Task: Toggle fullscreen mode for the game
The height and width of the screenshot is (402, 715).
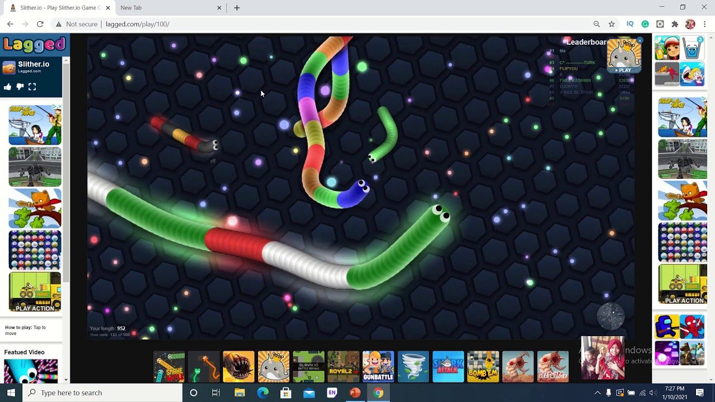Action: [32, 87]
